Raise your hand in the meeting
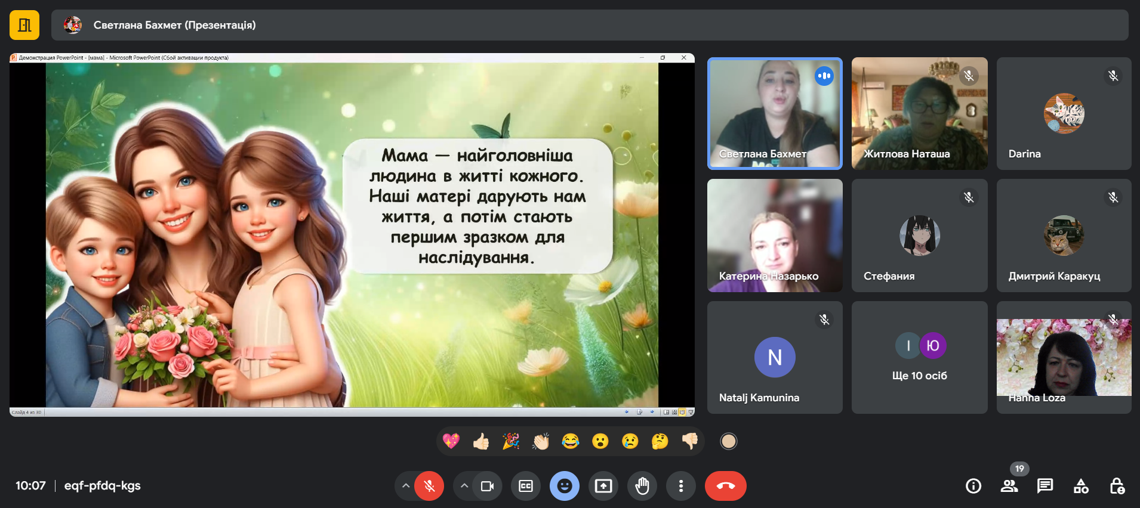Viewport: 1140px width, 508px height. click(642, 486)
